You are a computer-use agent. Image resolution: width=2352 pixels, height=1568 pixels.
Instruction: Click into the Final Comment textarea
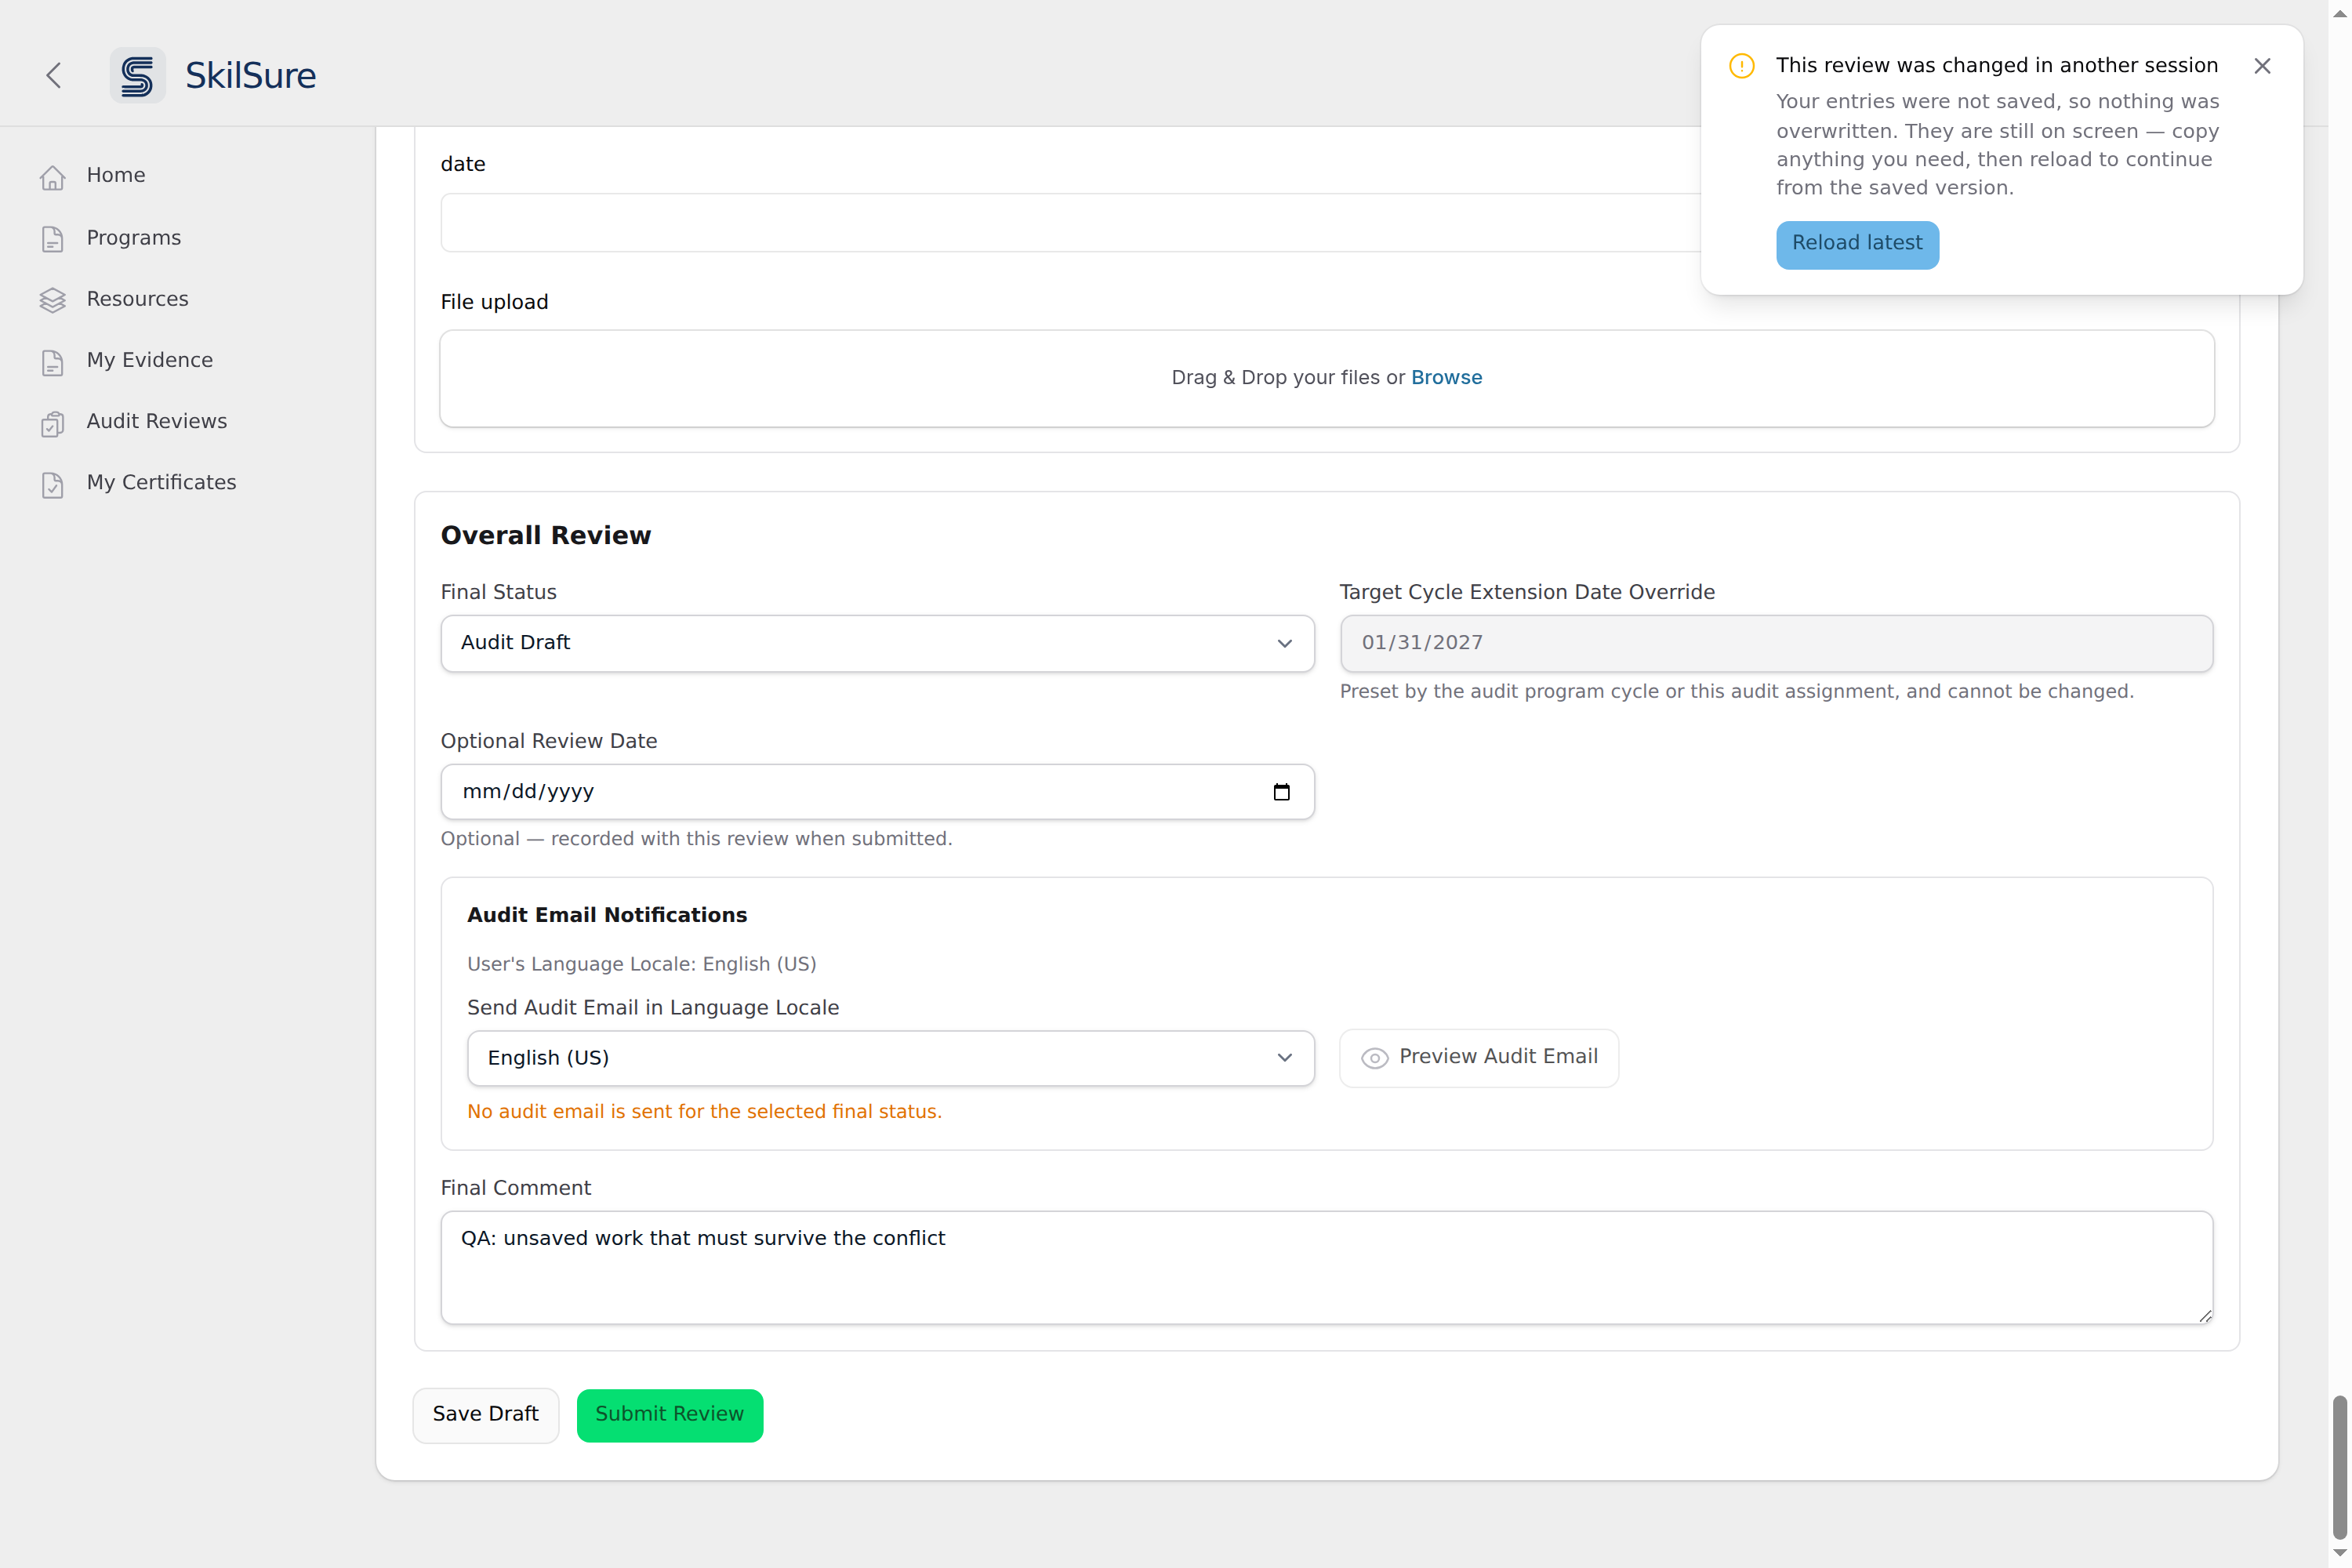[x=1326, y=1268]
